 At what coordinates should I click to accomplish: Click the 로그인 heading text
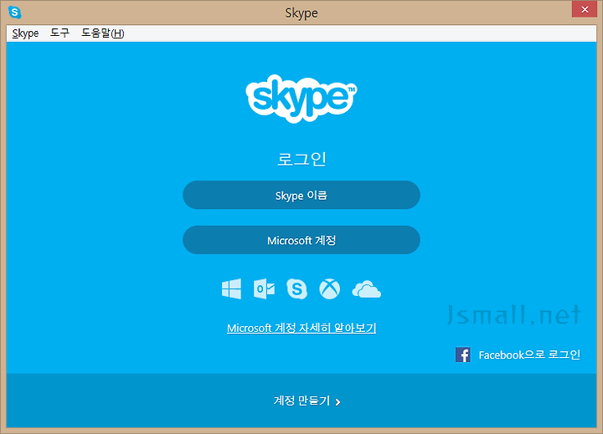(301, 159)
